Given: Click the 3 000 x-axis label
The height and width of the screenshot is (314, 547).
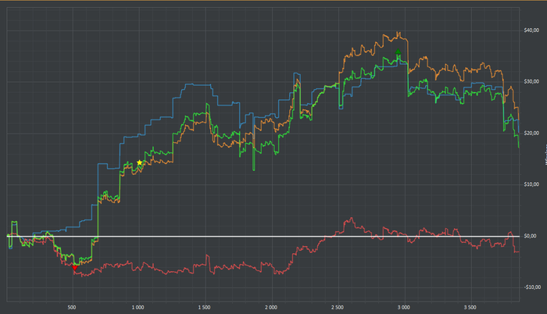Looking at the screenshot, I should coord(404,308).
